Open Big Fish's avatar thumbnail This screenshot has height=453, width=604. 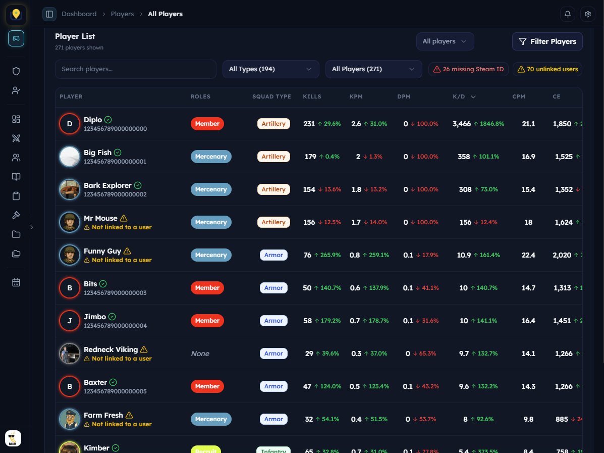70,157
